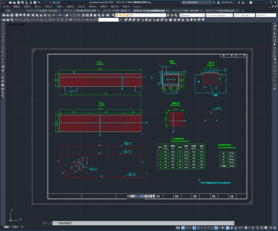Image resolution: width=278 pixels, height=231 pixels.
Task: Expand the object snap settings arrow
Action: (219, 228)
